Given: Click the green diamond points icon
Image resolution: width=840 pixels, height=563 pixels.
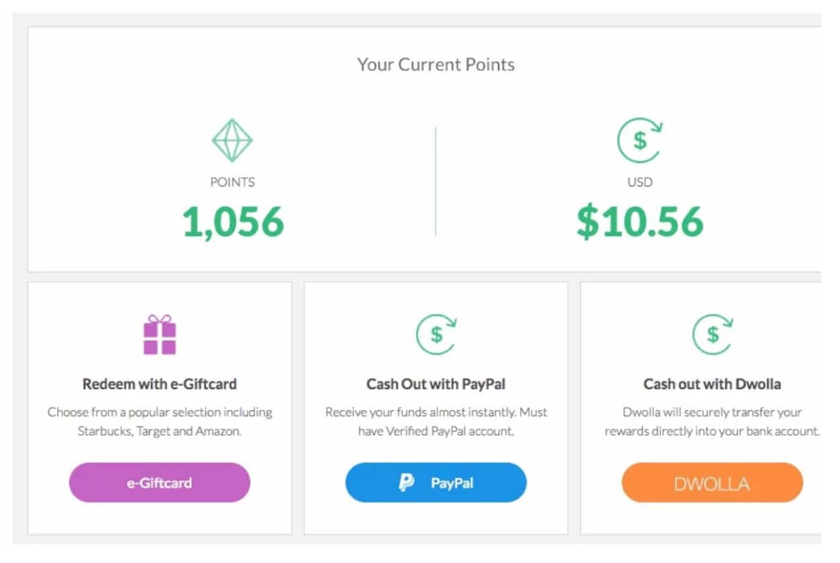Looking at the screenshot, I should click(232, 140).
